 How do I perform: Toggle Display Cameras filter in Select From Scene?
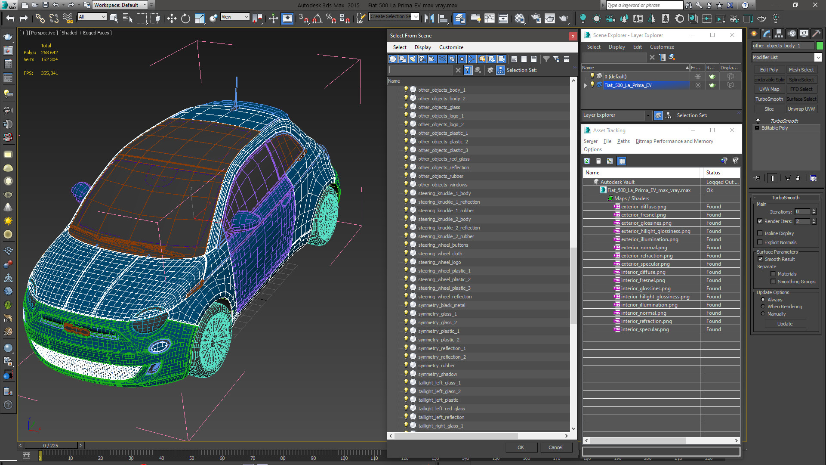[x=422, y=59]
